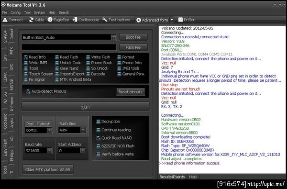Select the Unlock Code option
Image resolution: width=287 pixels, height=189 pixels.
68,63
